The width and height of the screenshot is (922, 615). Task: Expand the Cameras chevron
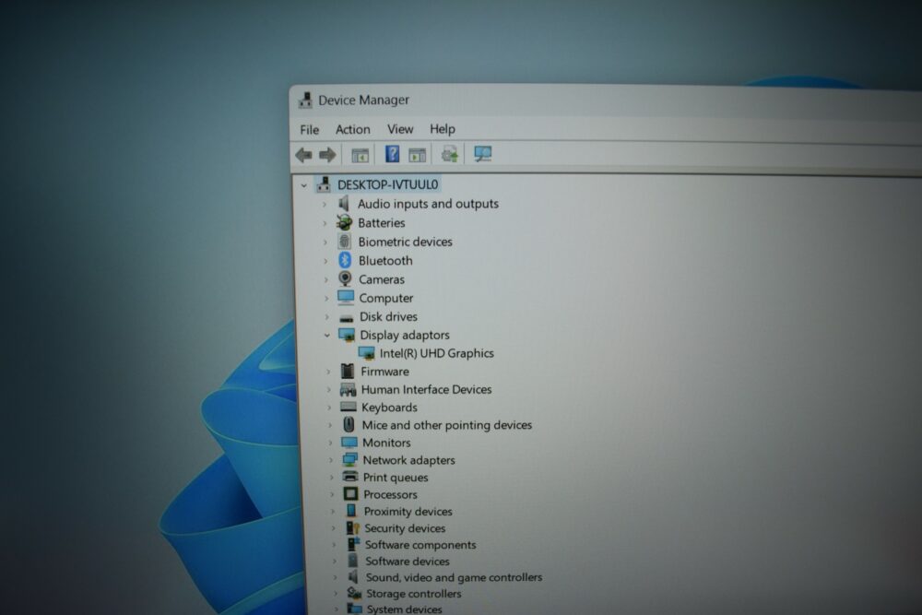pos(326,280)
